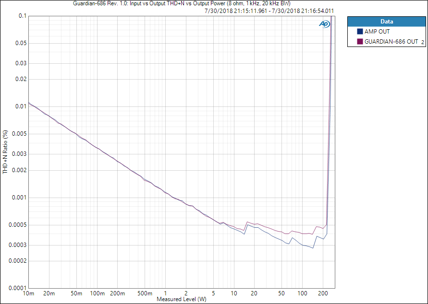Click the 0.003 tick on the Y axis
The width and height of the screenshot is (428, 304).
(x=20, y=154)
